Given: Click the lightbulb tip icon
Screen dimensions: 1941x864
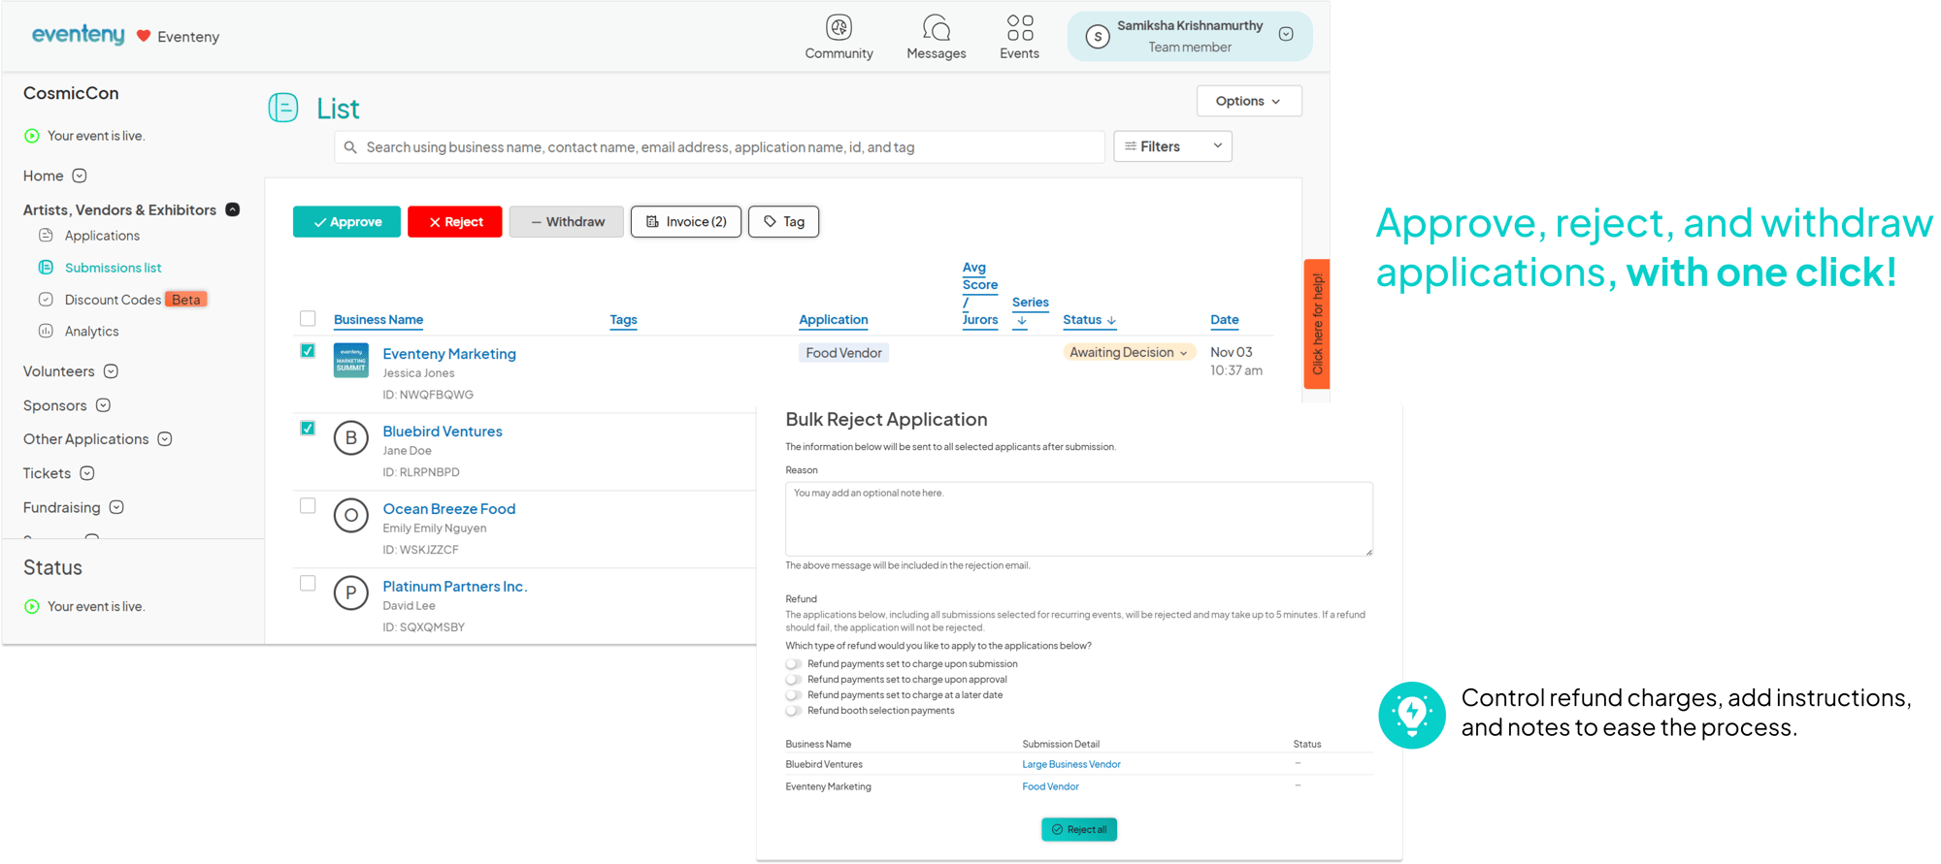Looking at the screenshot, I should click(x=1412, y=715).
